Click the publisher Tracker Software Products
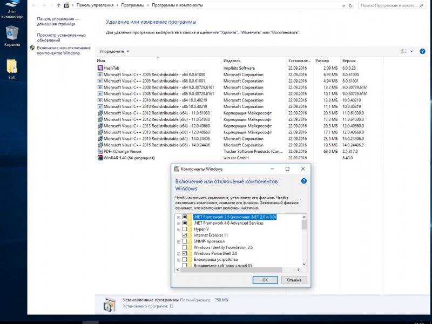432x324 pixels. pyautogui.click(x=253, y=151)
